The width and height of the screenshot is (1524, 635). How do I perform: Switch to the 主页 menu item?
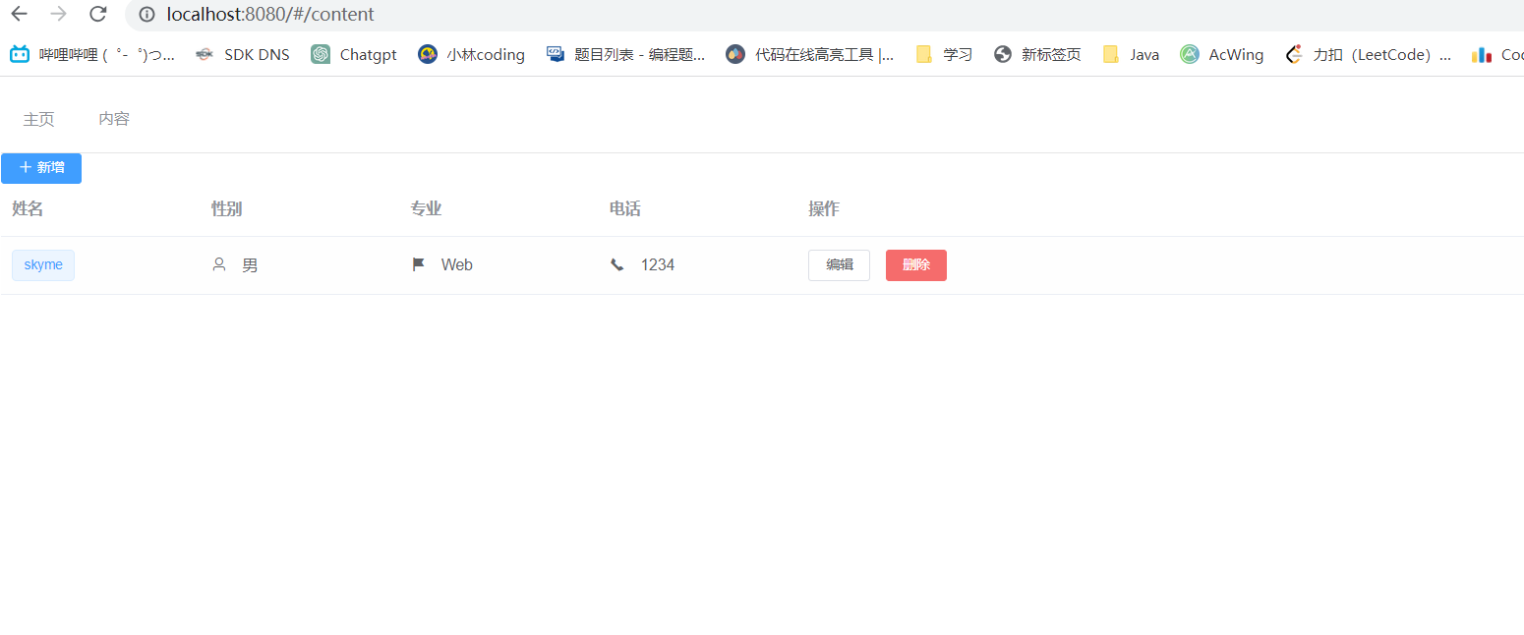(x=39, y=119)
